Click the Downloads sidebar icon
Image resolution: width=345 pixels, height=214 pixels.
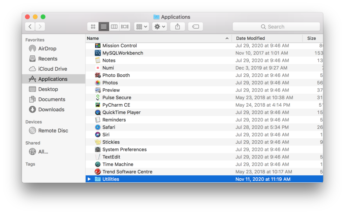pos(32,109)
